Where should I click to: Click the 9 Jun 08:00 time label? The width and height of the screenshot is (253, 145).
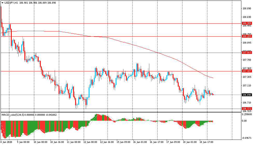click(x=23, y=142)
